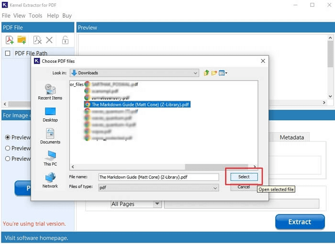Open the Files of type pdf dropdown
Screen dimensions: 335x244
tap(158, 188)
